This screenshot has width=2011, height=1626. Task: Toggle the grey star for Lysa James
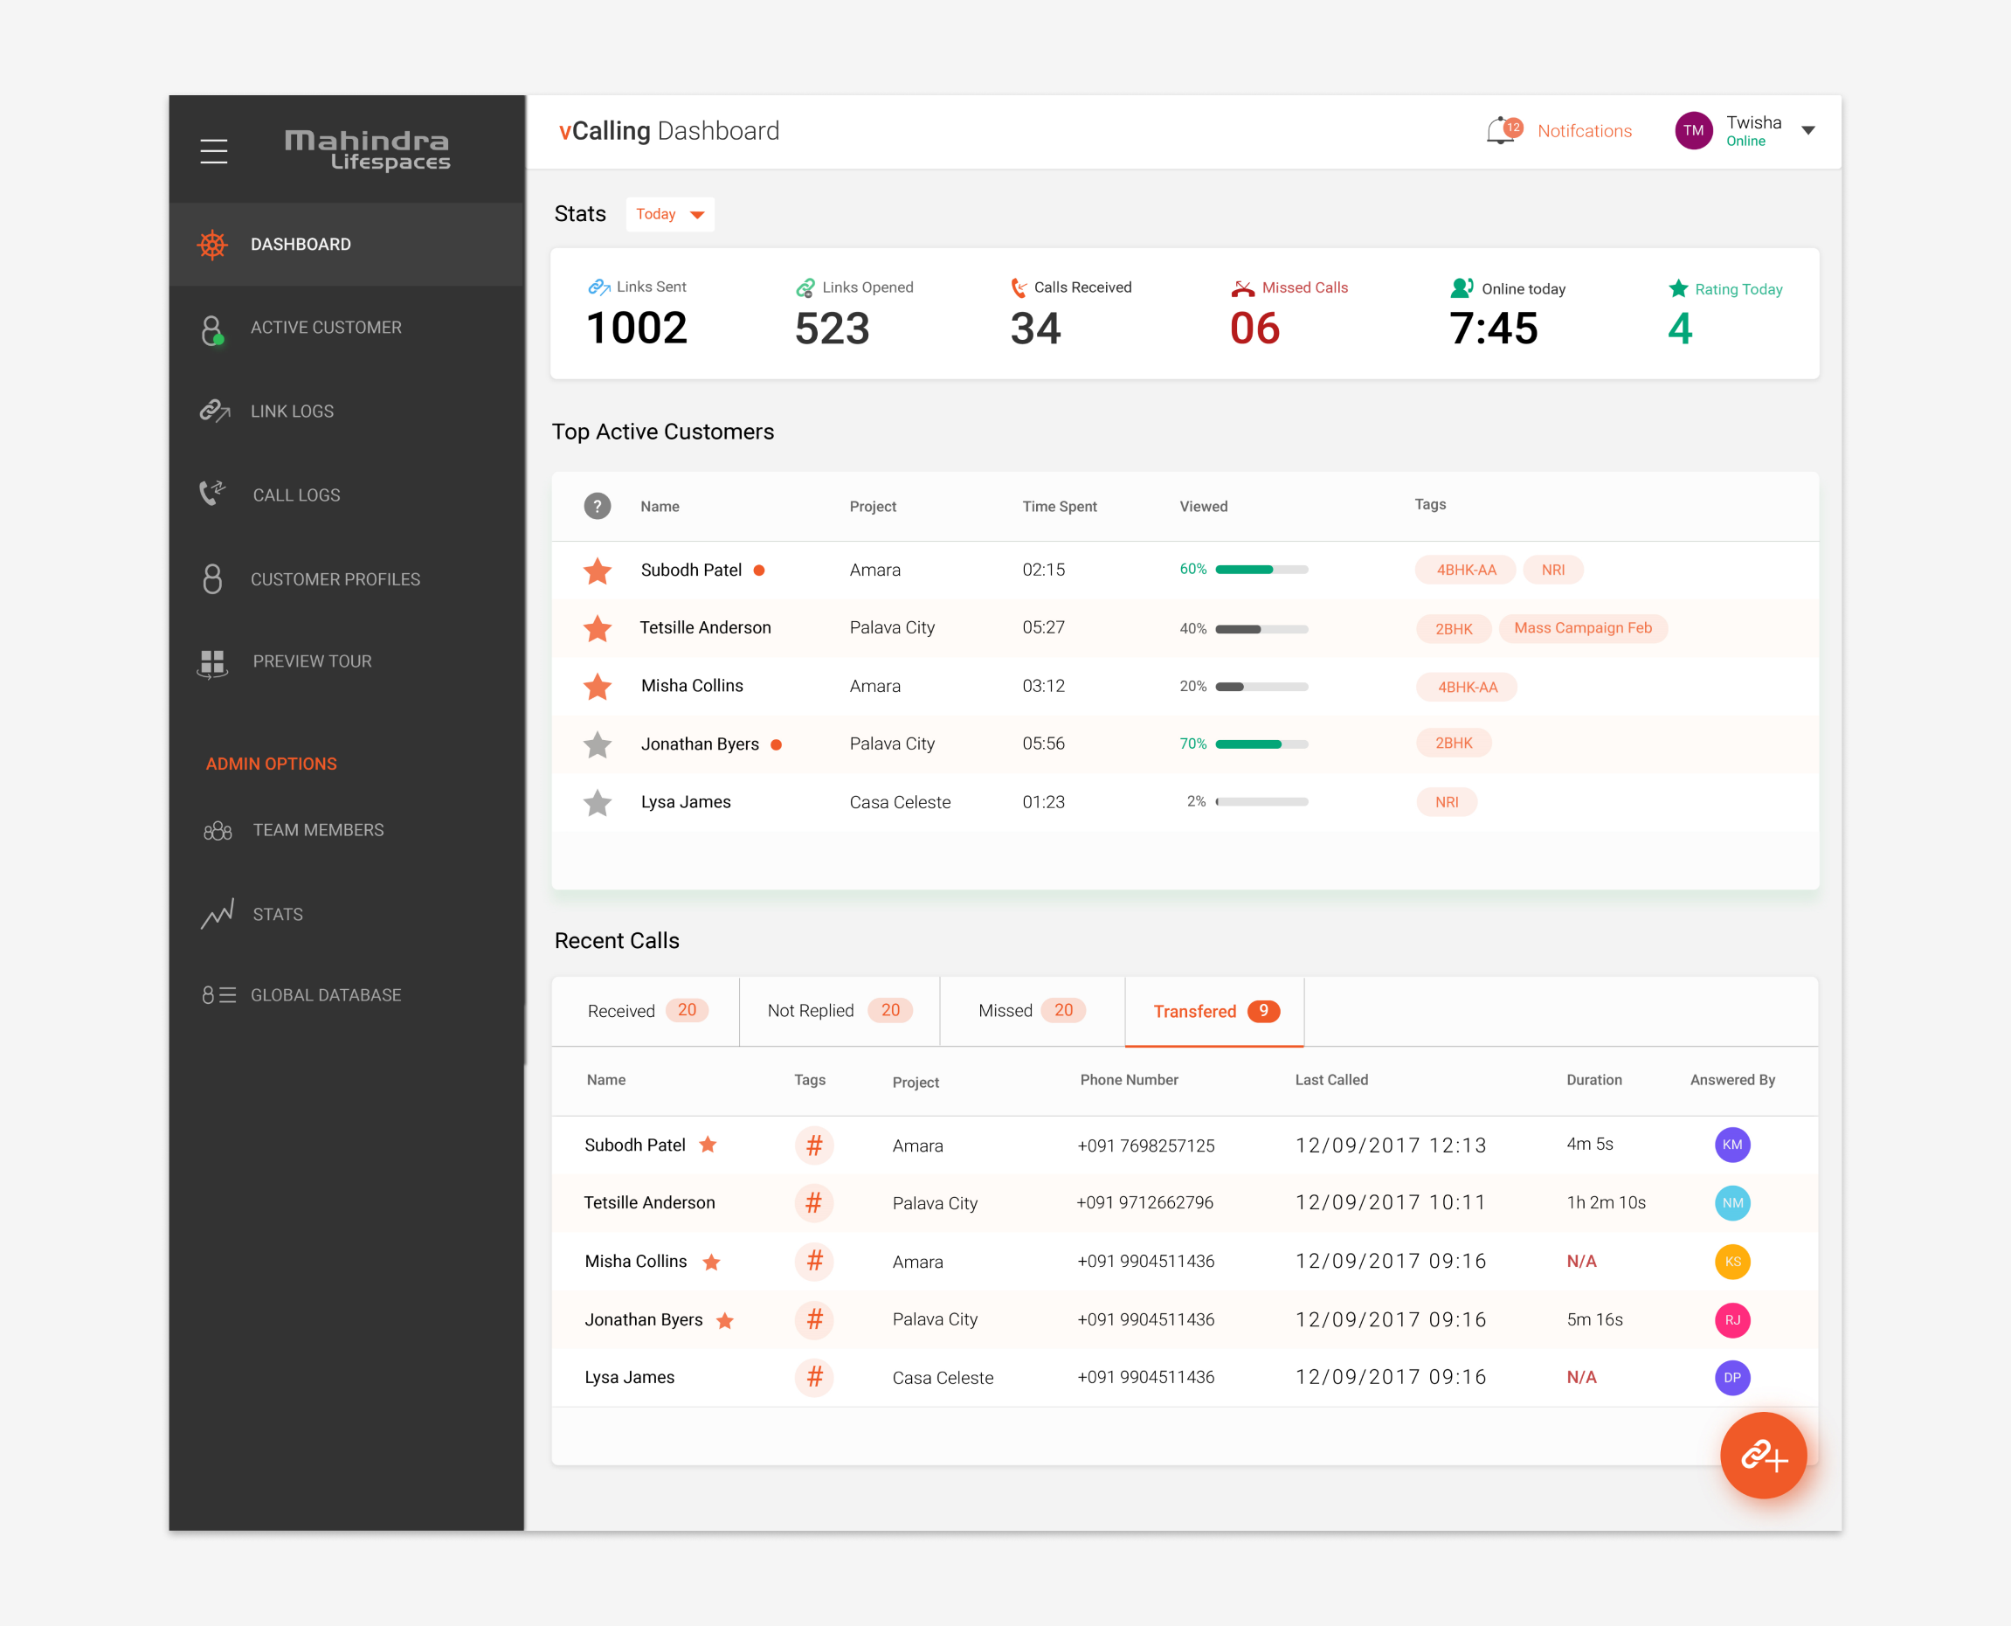598,803
